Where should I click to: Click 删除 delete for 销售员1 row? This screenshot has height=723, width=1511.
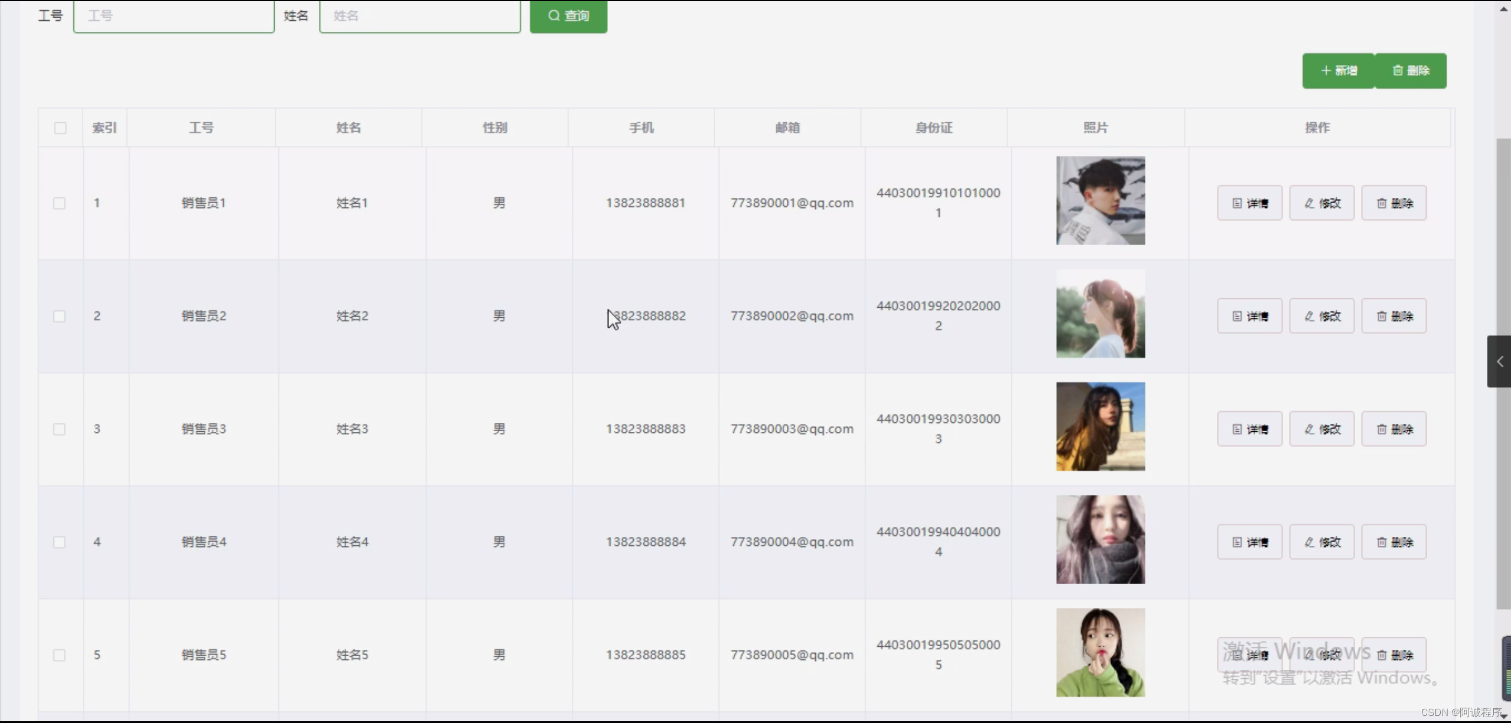tap(1393, 203)
